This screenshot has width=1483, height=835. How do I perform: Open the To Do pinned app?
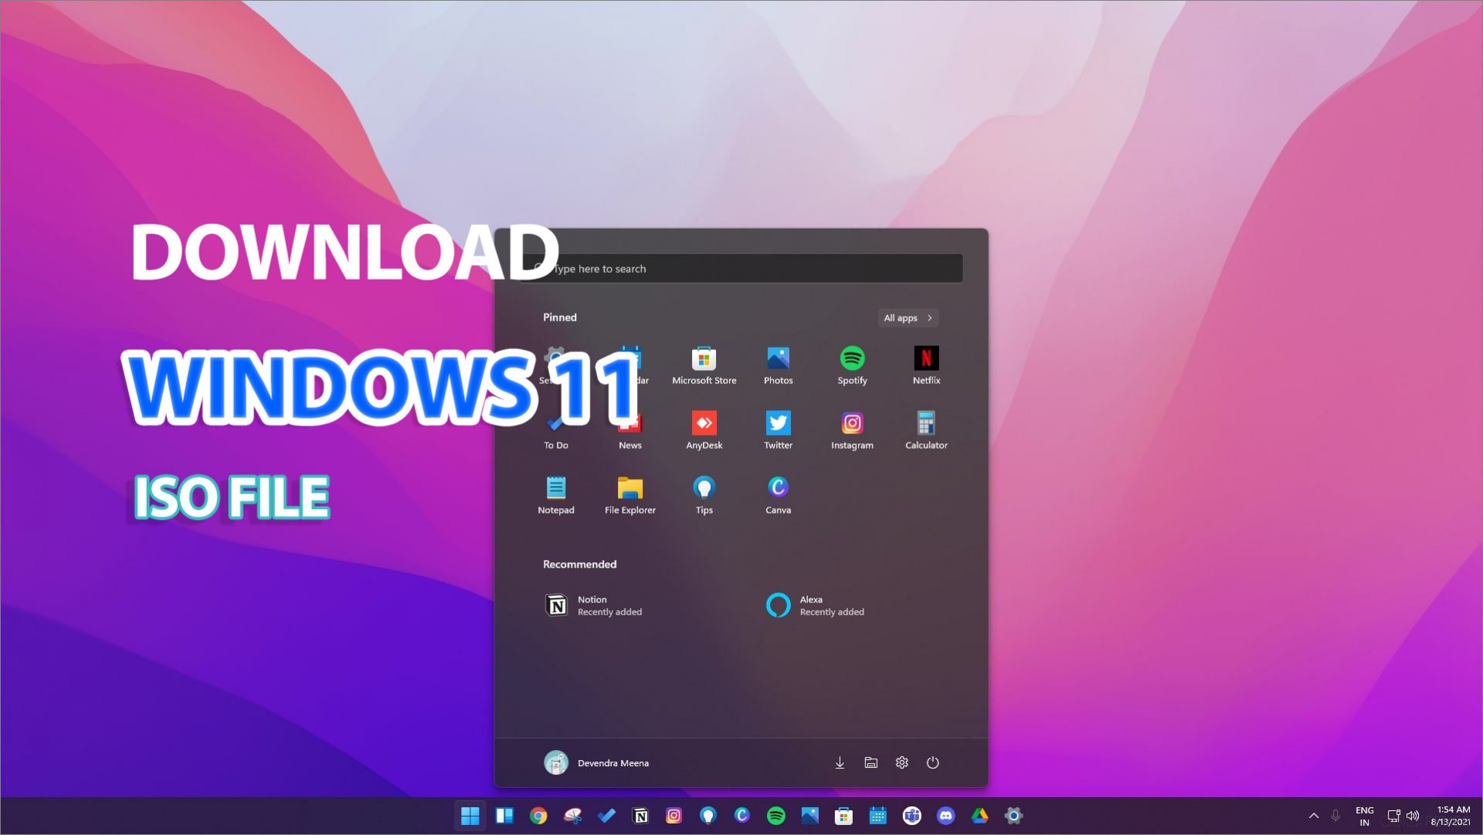pyautogui.click(x=555, y=434)
